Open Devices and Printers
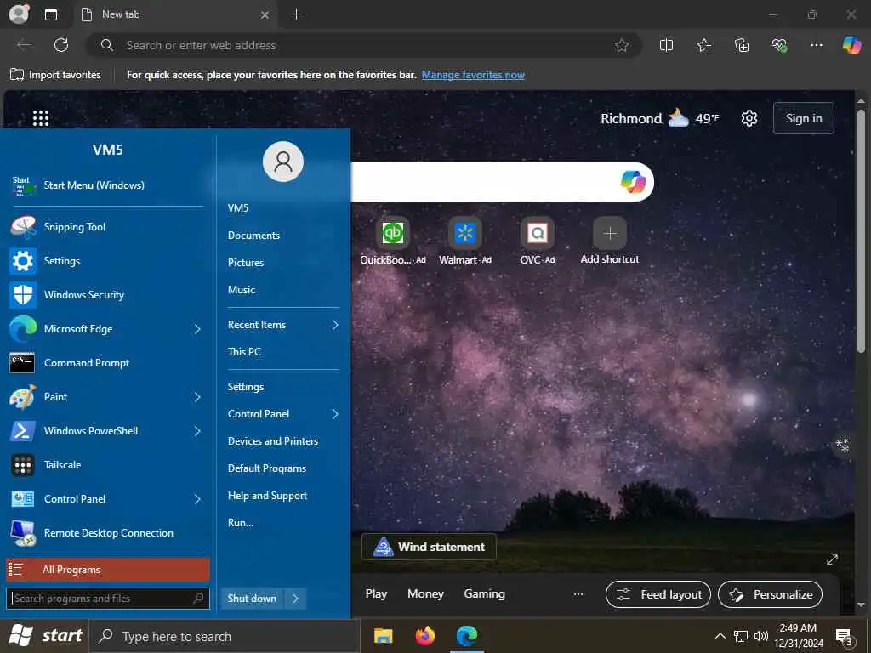The width and height of the screenshot is (871, 653). pos(273,441)
